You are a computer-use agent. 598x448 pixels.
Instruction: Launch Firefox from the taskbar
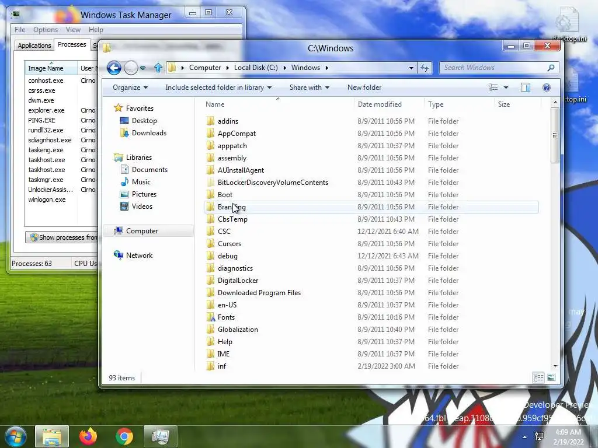(88, 436)
